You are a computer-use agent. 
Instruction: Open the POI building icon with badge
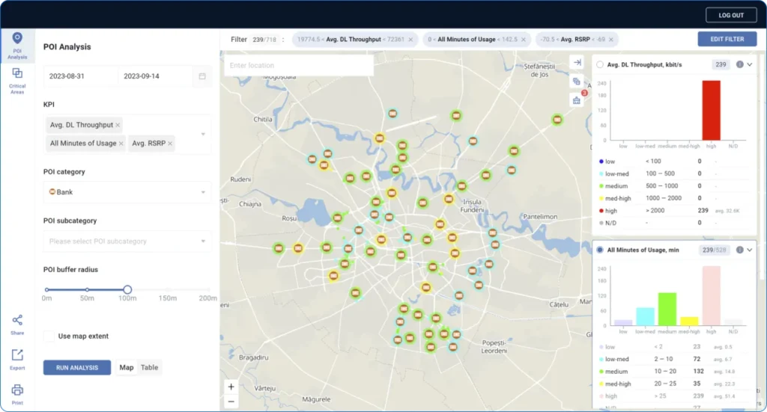tap(576, 100)
